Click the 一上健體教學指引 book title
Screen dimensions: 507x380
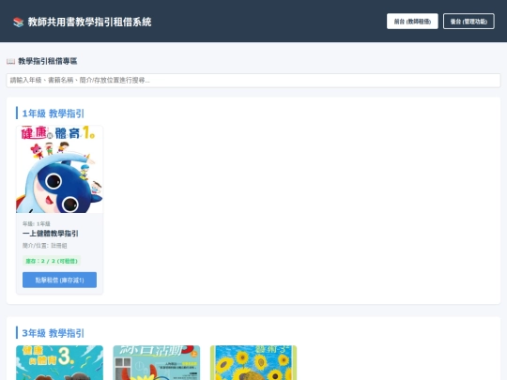pyautogui.click(x=51, y=234)
